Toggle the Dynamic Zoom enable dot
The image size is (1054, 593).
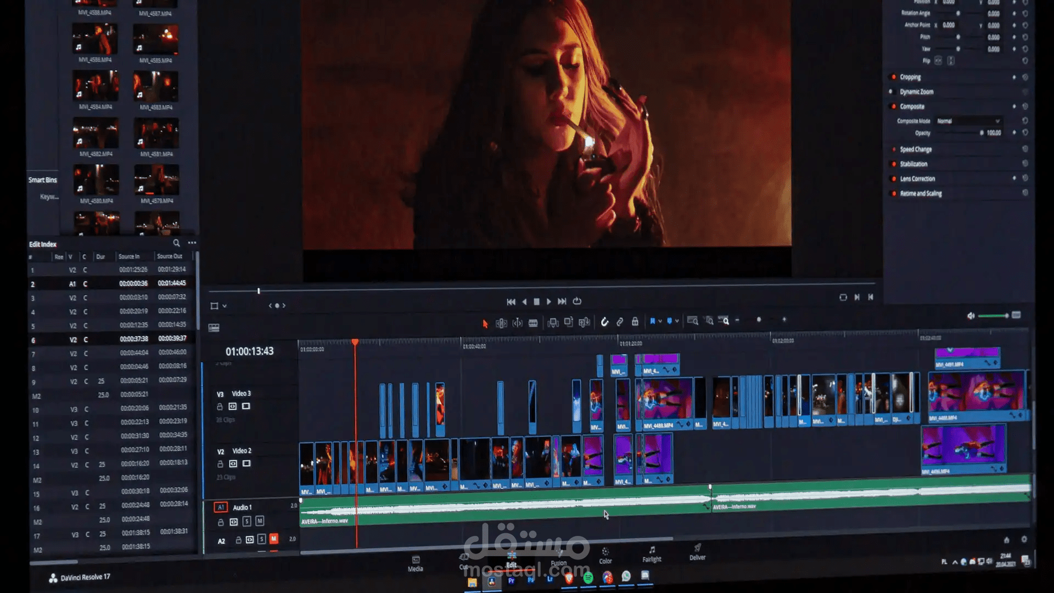click(891, 92)
